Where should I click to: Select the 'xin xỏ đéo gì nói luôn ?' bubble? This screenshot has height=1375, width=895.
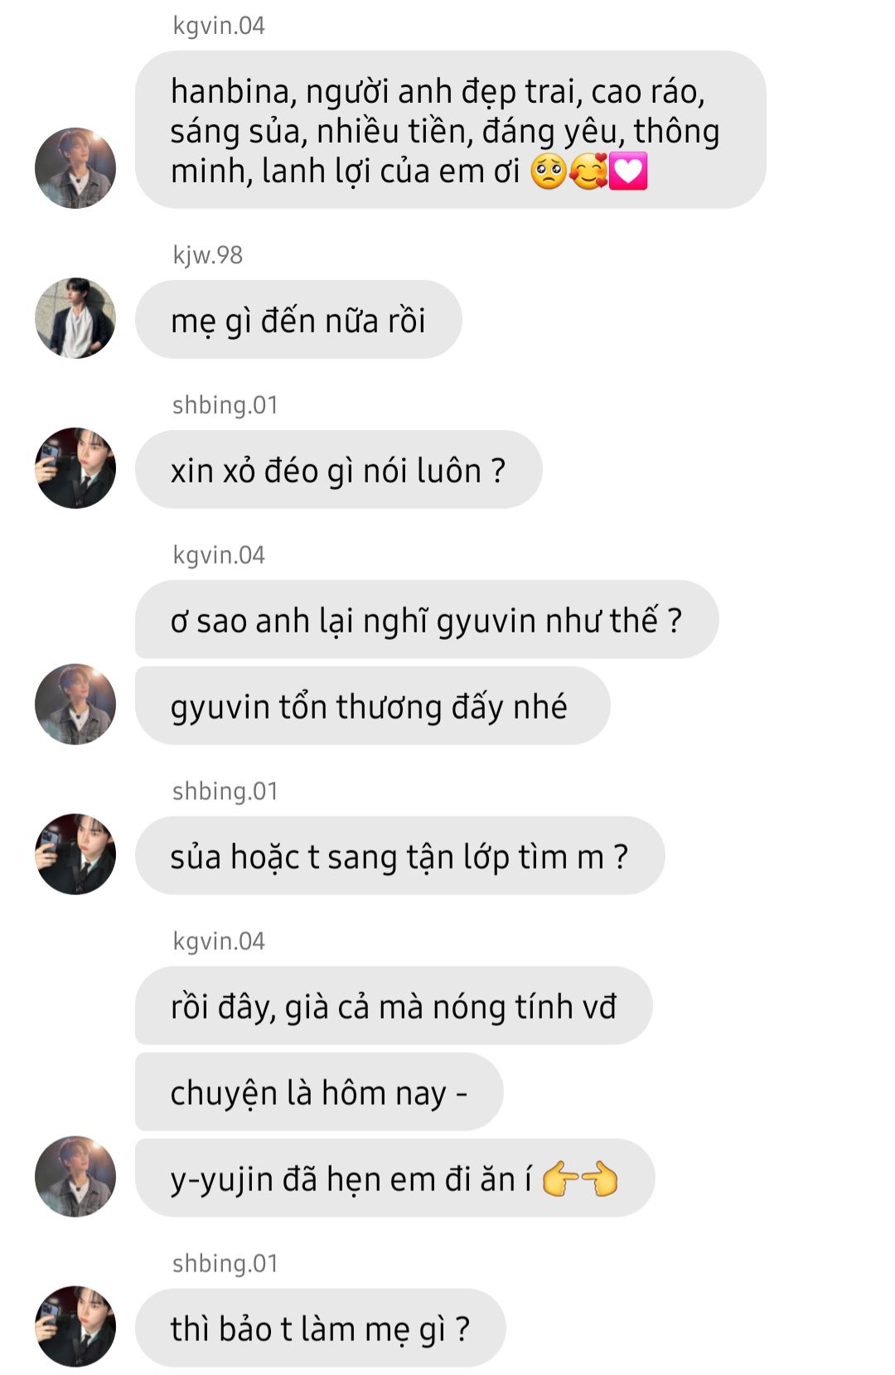[x=339, y=470]
